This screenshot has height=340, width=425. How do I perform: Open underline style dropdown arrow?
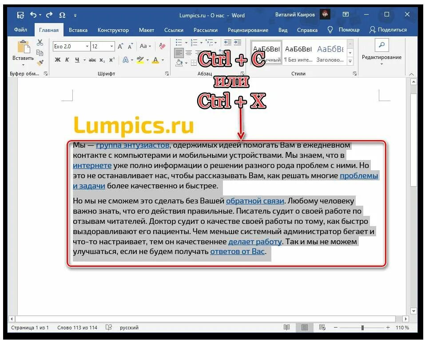click(84, 60)
